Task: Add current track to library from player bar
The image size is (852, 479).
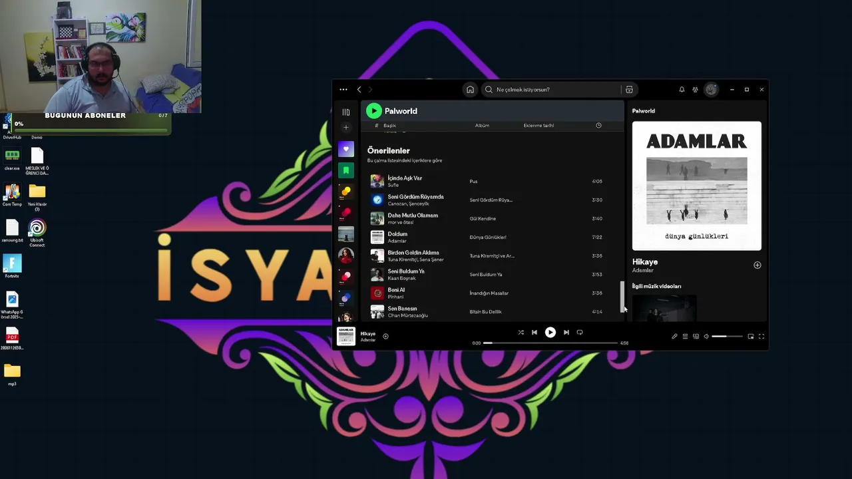Action: (385, 337)
